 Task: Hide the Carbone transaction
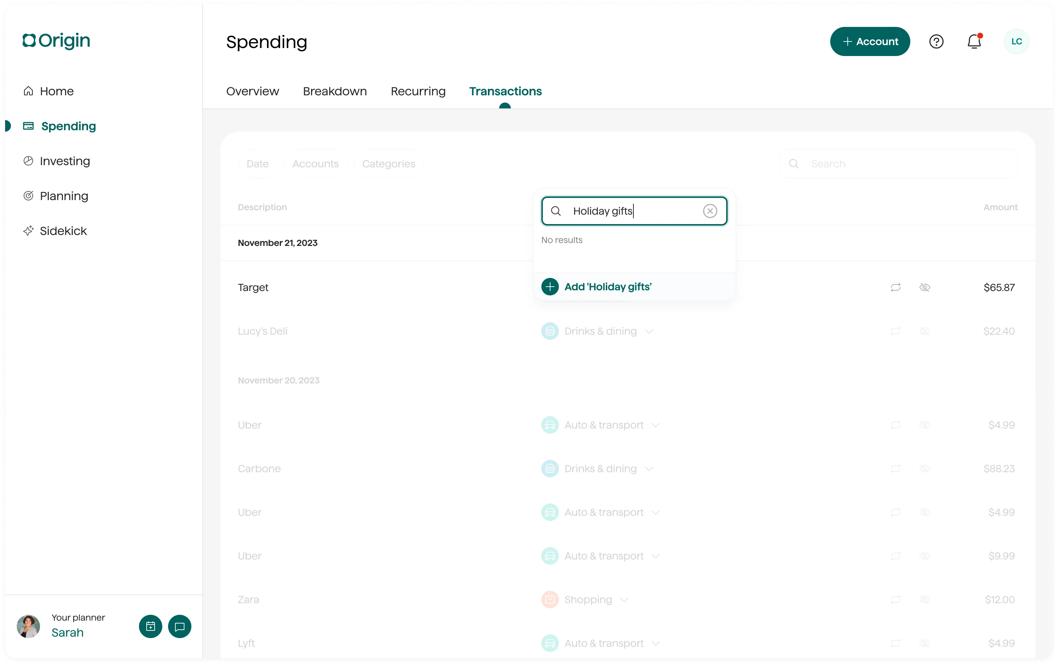(x=924, y=469)
